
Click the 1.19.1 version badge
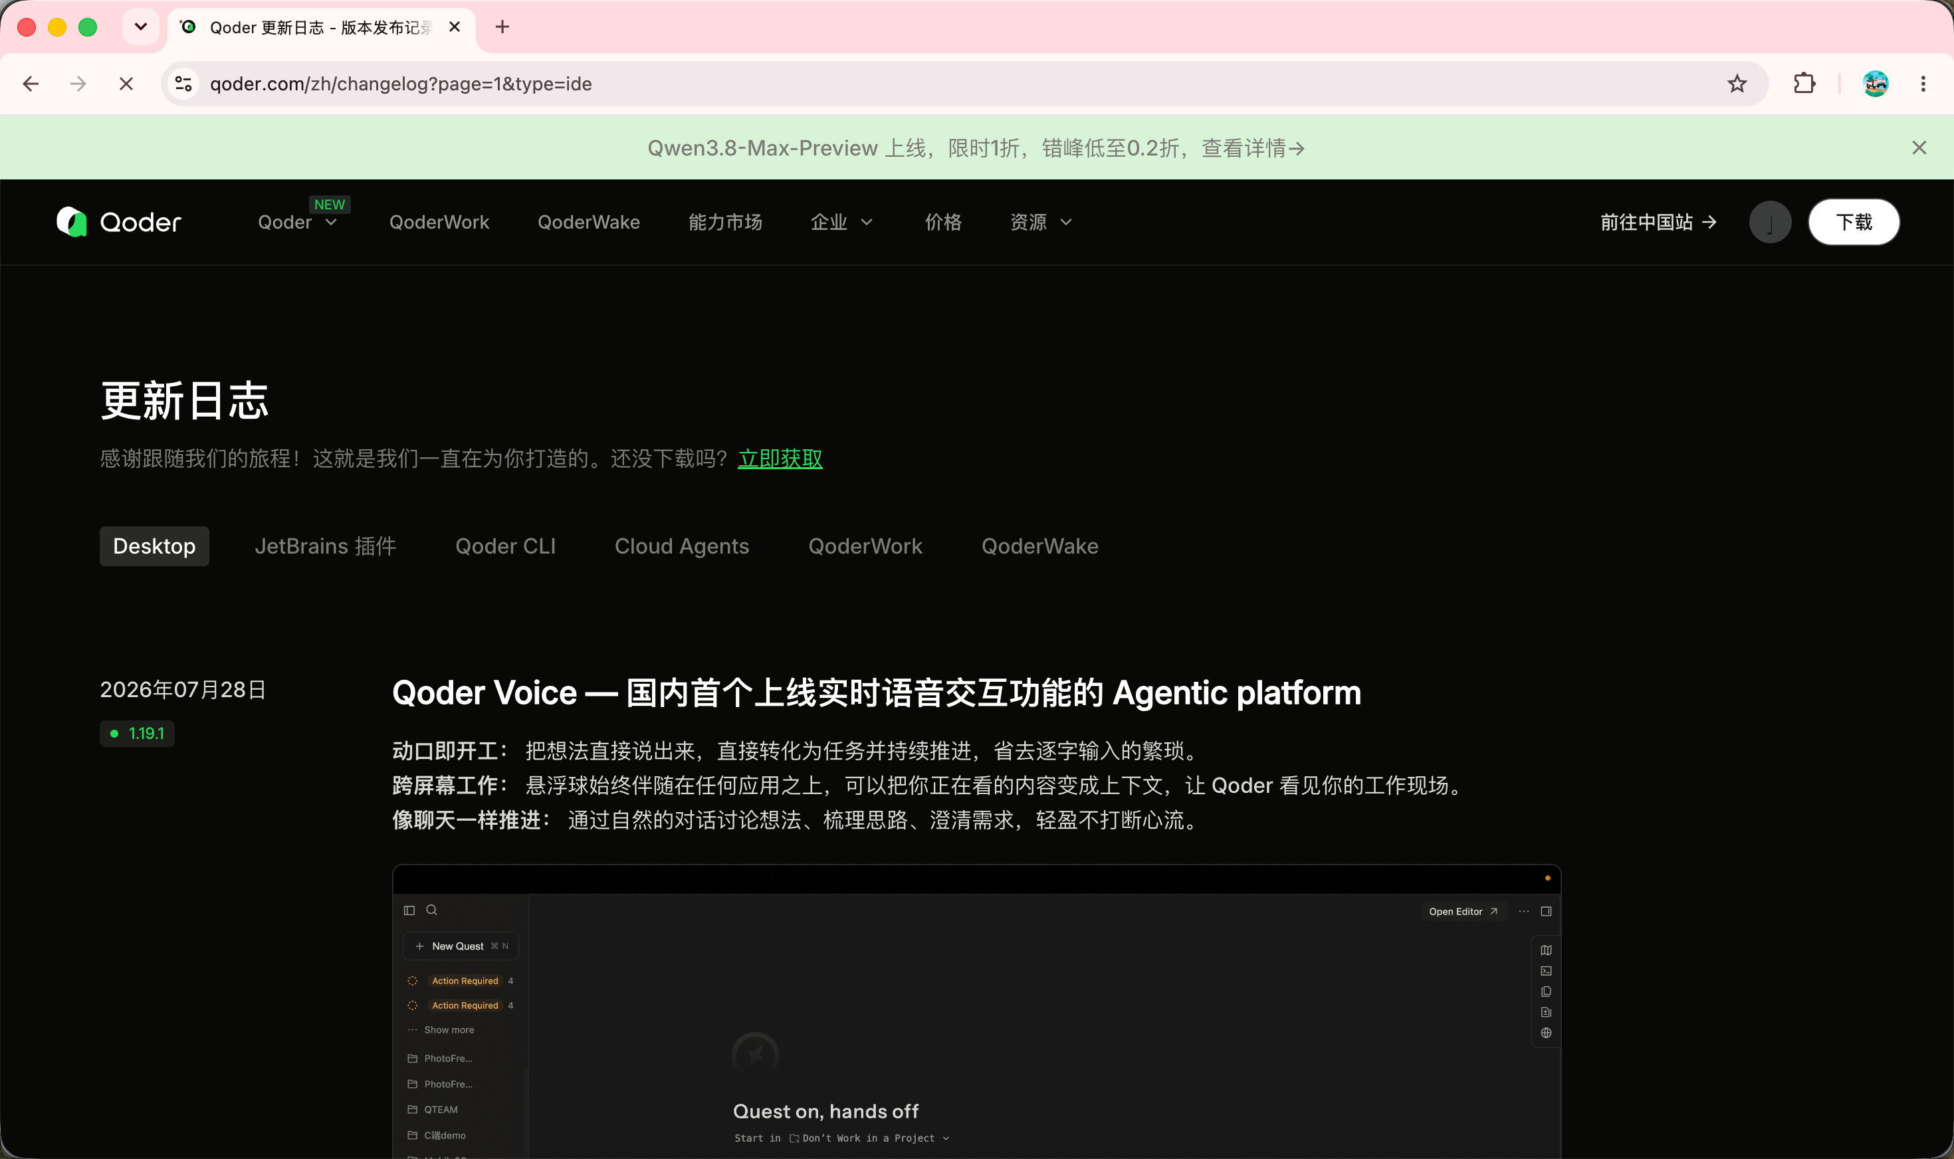[x=138, y=734]
